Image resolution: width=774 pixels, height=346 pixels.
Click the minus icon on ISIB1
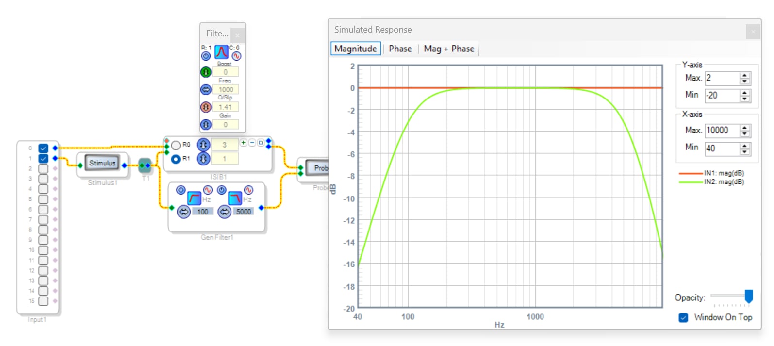click(x=252, y=143)
